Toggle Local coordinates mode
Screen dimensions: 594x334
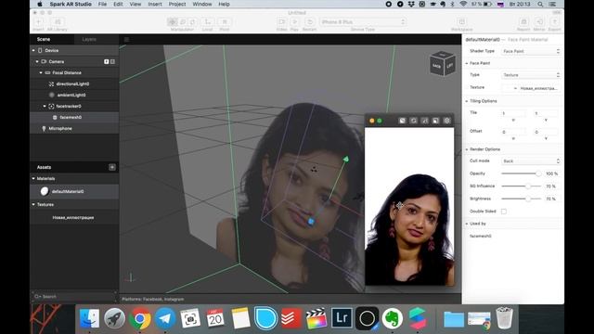pos(207,22)
